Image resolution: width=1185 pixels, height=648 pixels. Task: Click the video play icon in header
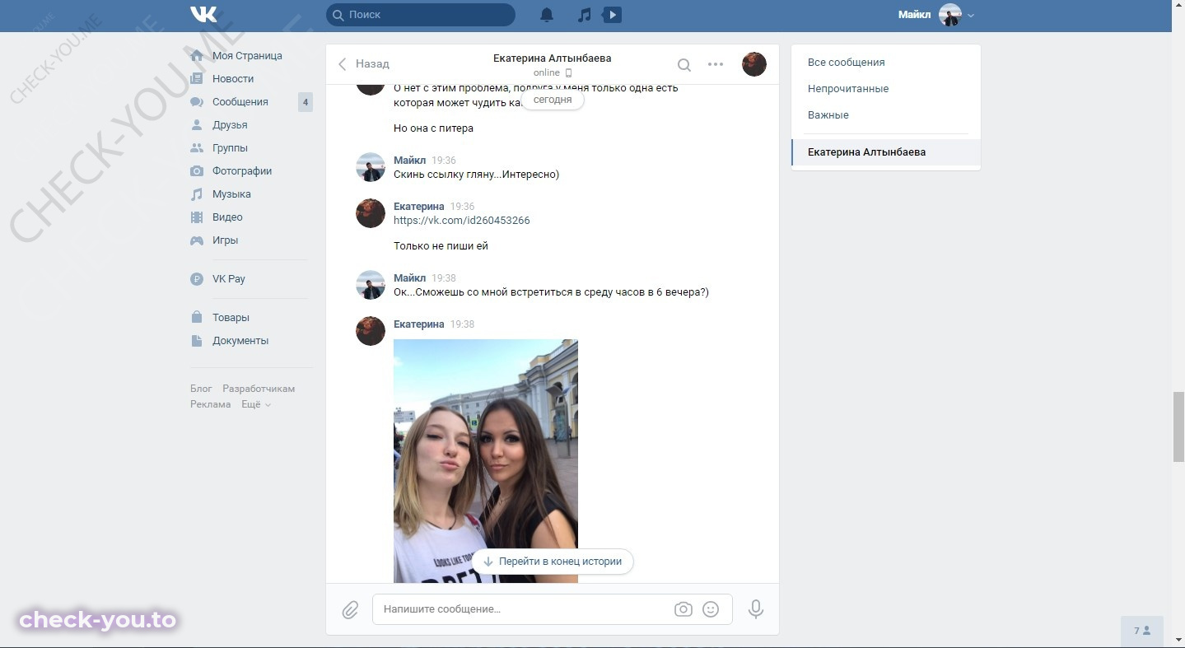(x=612, y=15)
